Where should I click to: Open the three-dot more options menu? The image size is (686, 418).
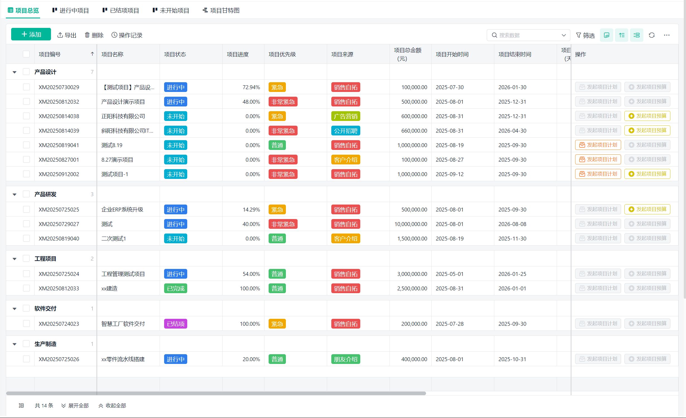pos(666,35)
